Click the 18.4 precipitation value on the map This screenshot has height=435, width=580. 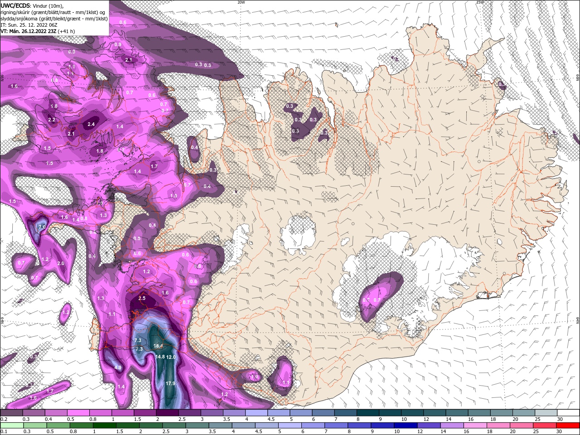pos(158,346)
